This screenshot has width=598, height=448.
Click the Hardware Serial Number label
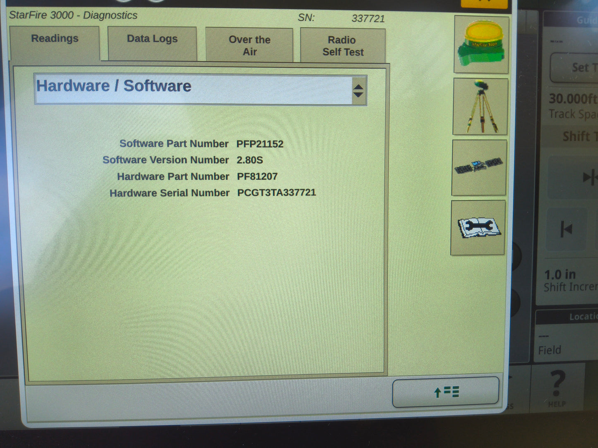click(170, 193)
